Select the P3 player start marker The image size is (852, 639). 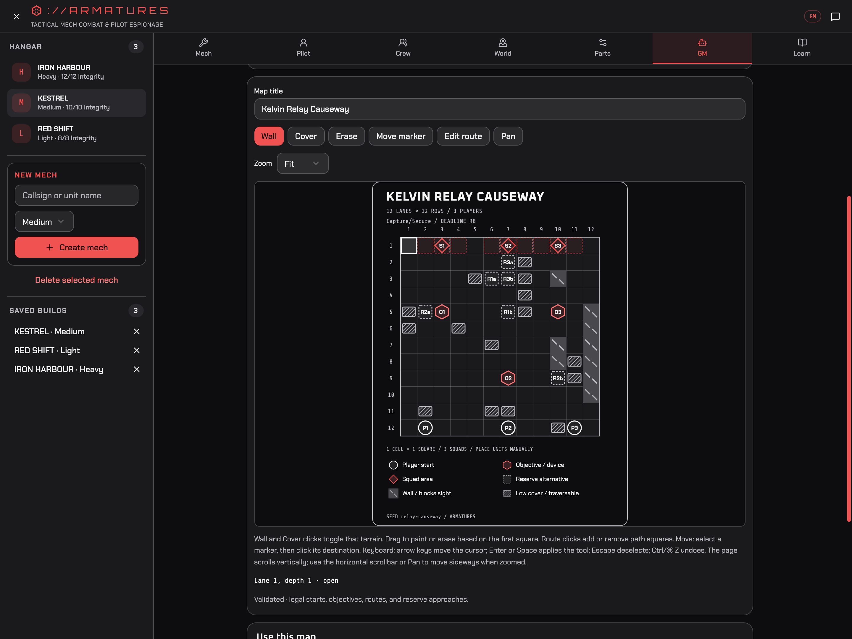[574, 428]
